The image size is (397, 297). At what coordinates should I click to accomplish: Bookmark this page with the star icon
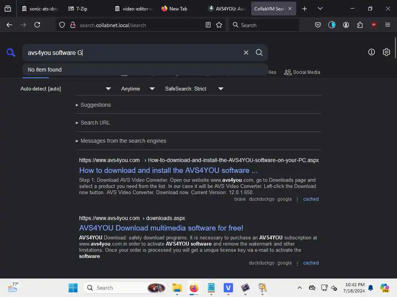[x=219, y=25]
